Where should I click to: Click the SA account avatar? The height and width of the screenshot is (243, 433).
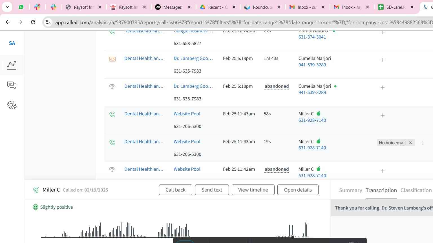pyautogui.click(x=12, y=43)
